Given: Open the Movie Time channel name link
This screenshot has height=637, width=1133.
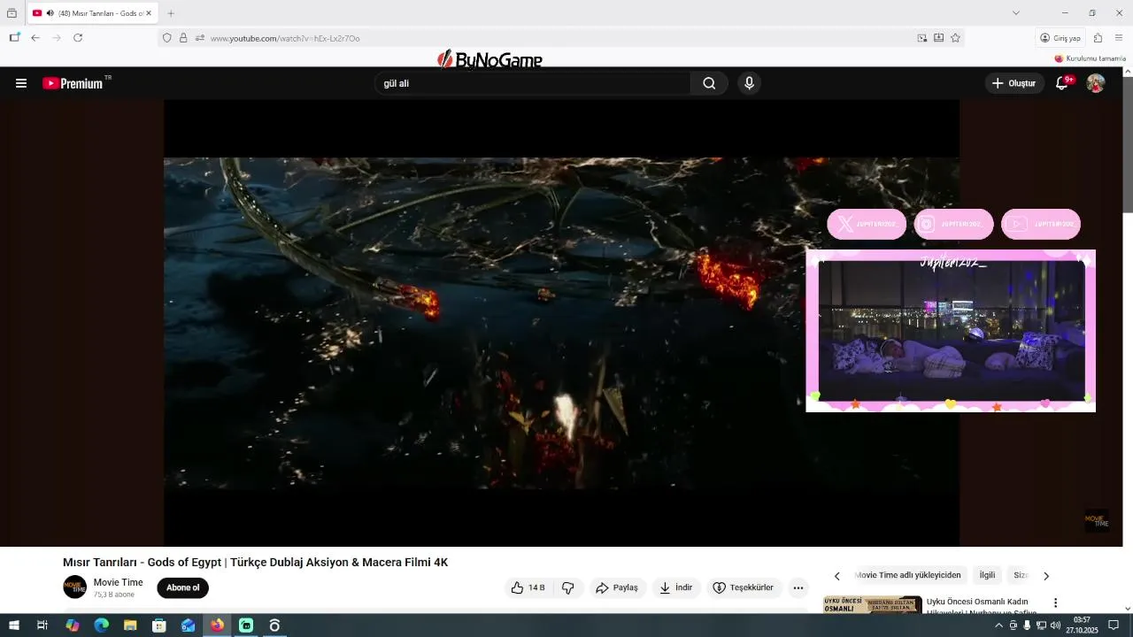Looking at the screenshot, I should 119,582.
